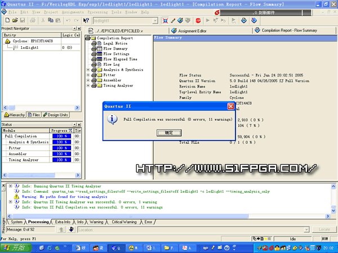Expand the Analysis & Synthesis report folder
The width and height of the screenshot is (338, 253).
(x=88, y=70)
